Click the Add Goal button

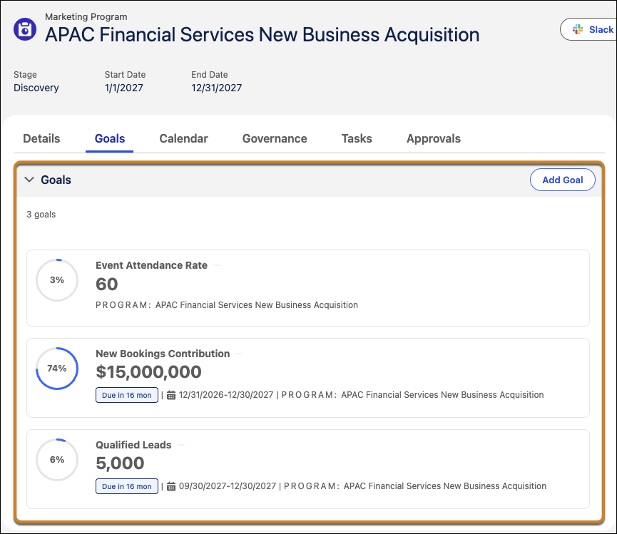point(562,180)
